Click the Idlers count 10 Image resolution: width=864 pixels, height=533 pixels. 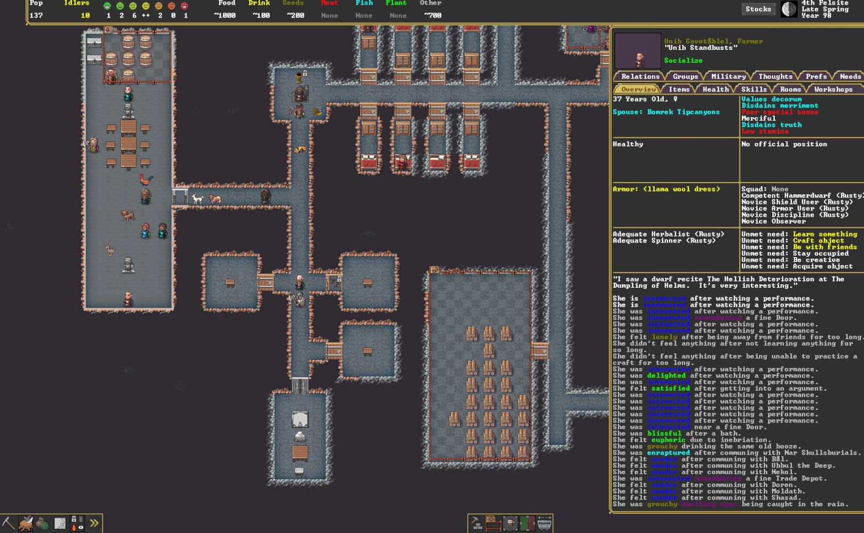85,15
